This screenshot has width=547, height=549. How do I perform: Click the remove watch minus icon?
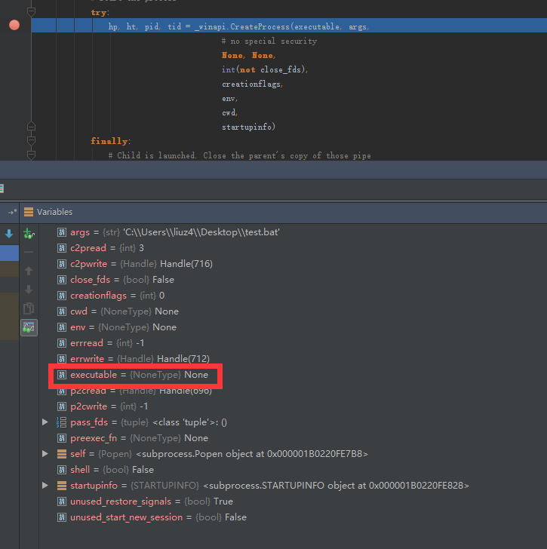(x=29, y=252)
